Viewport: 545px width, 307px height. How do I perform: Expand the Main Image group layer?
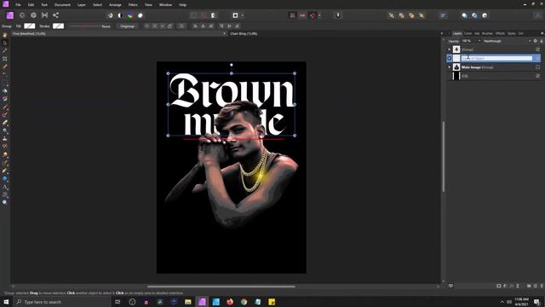pyautogui.click(x=449, y=67)
